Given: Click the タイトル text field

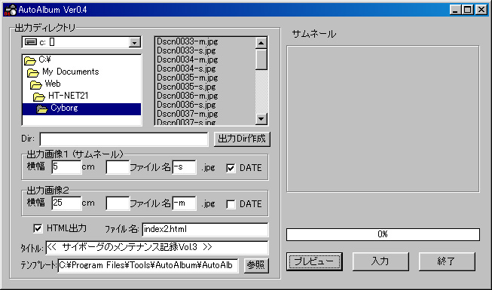Looking at the screenshot, I should [x=157, y=248].
